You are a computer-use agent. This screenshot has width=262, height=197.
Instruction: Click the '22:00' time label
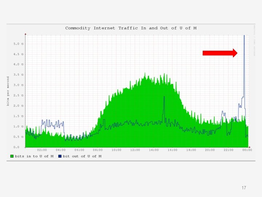point(229,150)
